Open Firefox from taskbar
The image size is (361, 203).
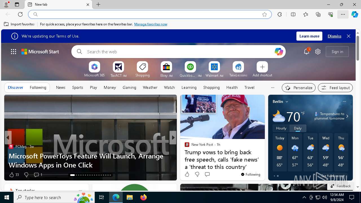144,197
